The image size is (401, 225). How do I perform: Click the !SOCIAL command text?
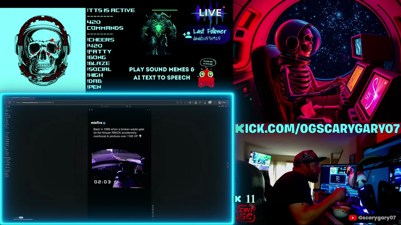coord(99,69)
